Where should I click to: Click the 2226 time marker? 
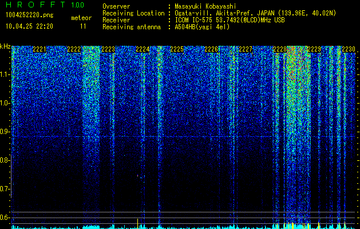[x=211, y=49]
